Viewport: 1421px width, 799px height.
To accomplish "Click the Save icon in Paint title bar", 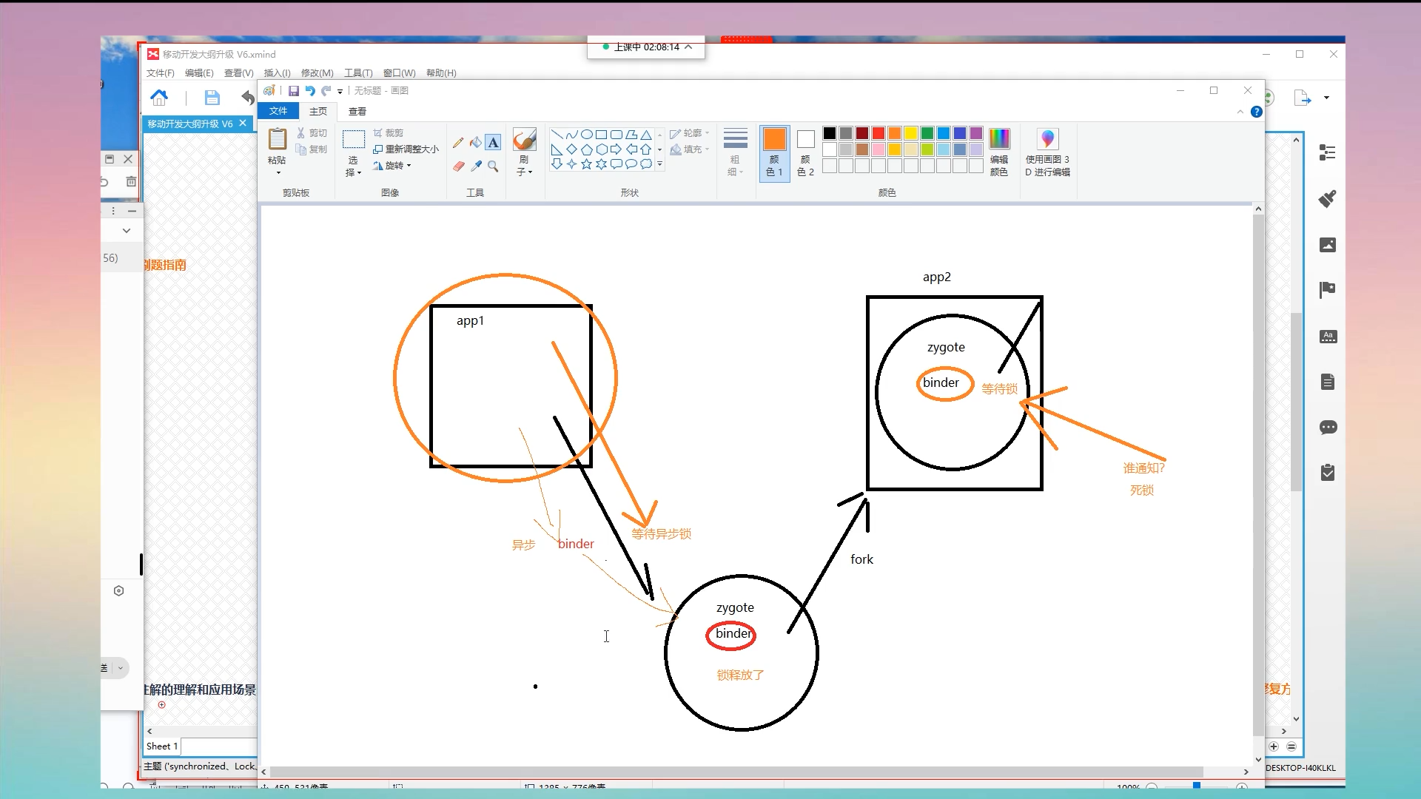I will click(x=293, y=90).
